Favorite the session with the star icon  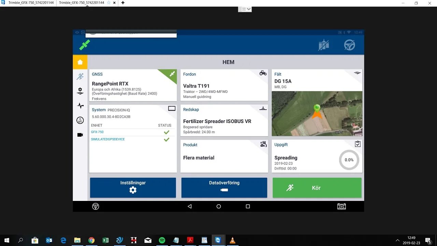(x=109, y=3)
